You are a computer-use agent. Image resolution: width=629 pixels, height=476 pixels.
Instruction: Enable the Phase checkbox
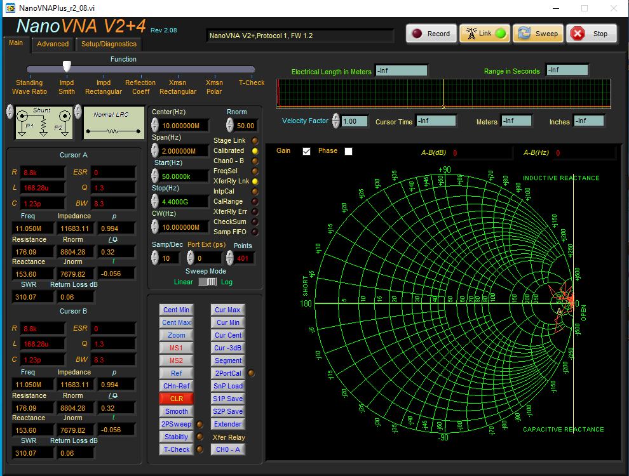pyautogui.click(x=348, y=151)
